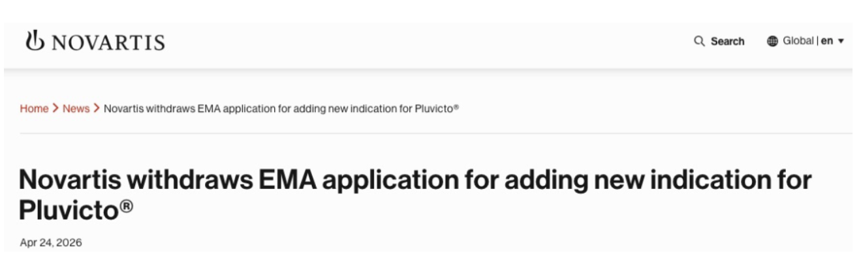
Task: Click the globe icon in header
Action: pos(772,41)
